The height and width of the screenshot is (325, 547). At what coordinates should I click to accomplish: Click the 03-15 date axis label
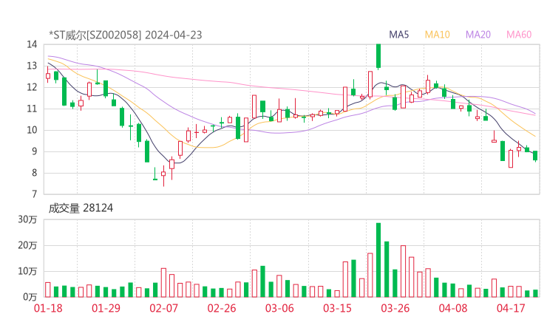coord(337,308)
